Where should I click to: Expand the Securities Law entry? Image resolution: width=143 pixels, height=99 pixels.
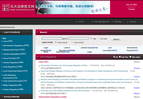[x=137, y=93]
